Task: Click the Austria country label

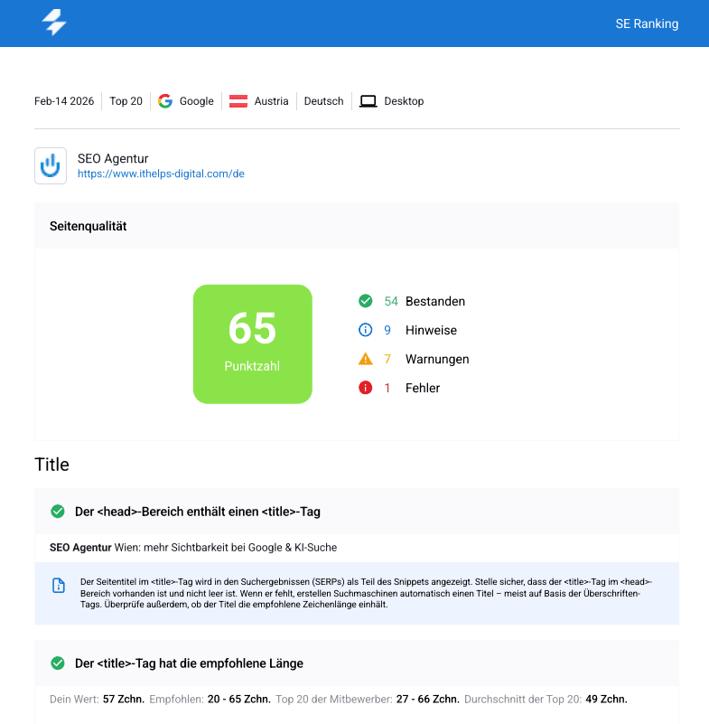Action: point(271,101)
